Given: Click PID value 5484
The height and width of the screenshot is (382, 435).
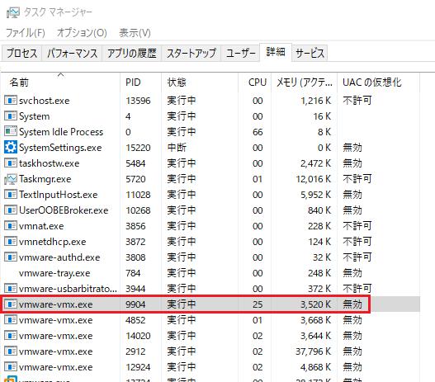Looking at the screenshot, I should tap(135, 163).
